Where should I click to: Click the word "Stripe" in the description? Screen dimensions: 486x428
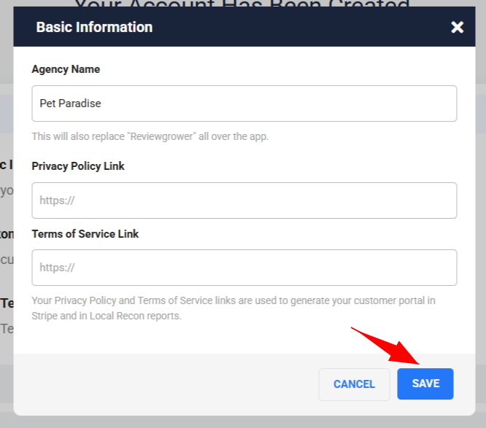tap(46, 316)
